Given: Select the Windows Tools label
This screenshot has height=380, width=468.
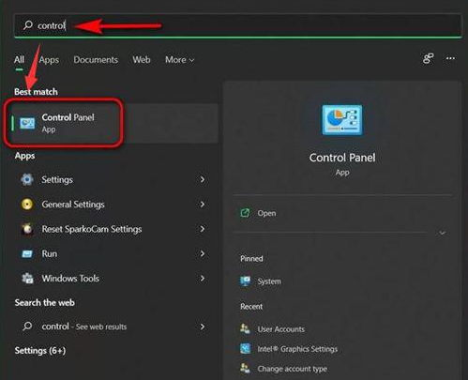Looking at the screenshot, I should pyautogui.click(x=70, y=278).
